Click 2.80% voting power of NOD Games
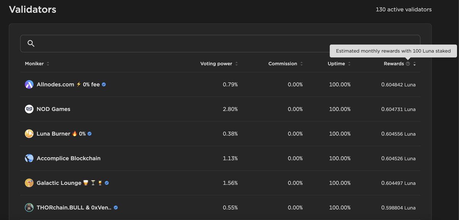Viewport: 459px width, 220px height. (x=230, y=109)
